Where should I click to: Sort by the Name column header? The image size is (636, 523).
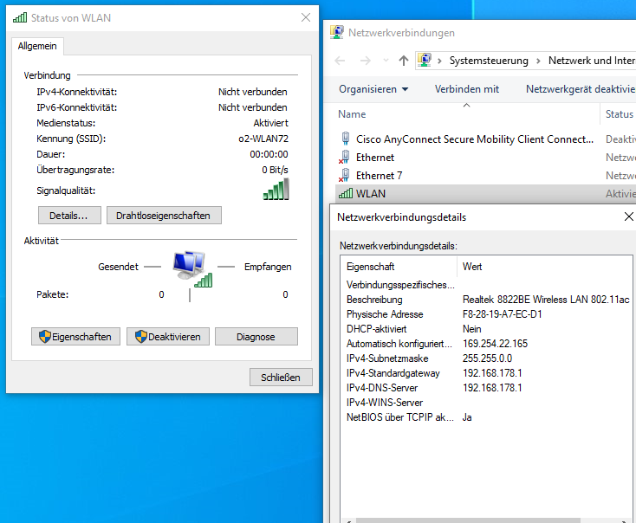[466, 114]
